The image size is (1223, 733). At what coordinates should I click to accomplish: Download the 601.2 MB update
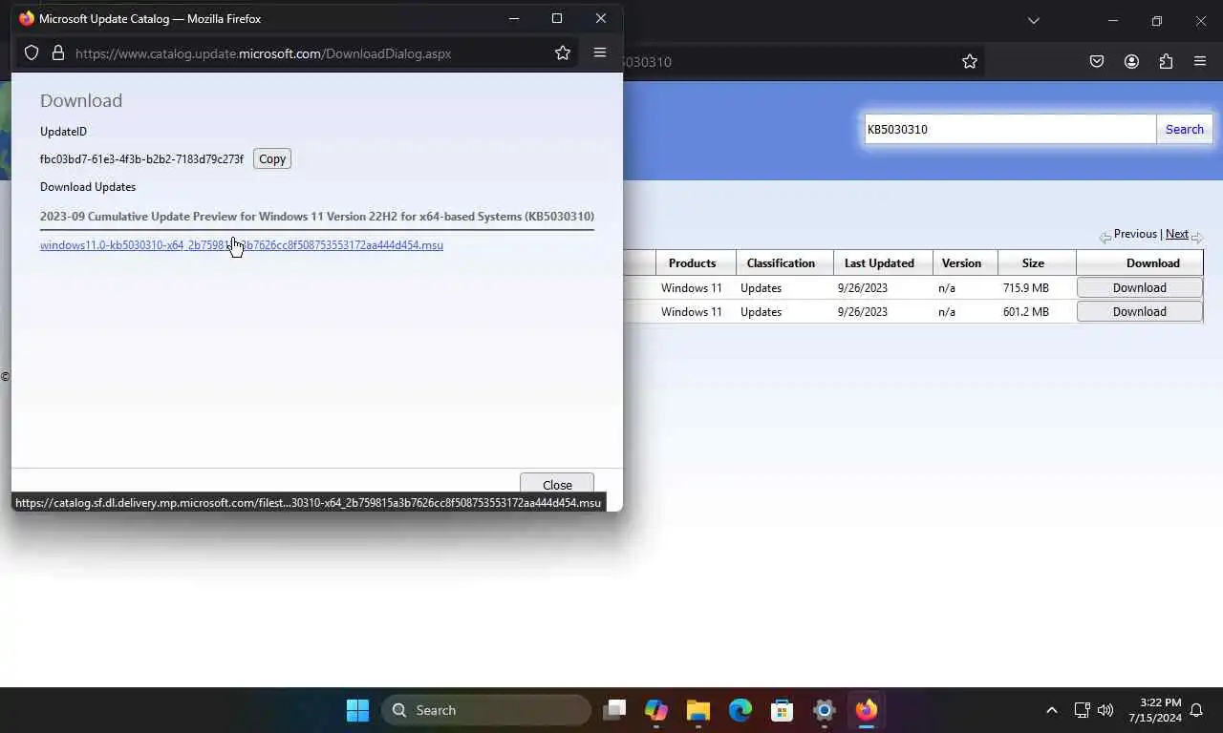pos(1140,312)
